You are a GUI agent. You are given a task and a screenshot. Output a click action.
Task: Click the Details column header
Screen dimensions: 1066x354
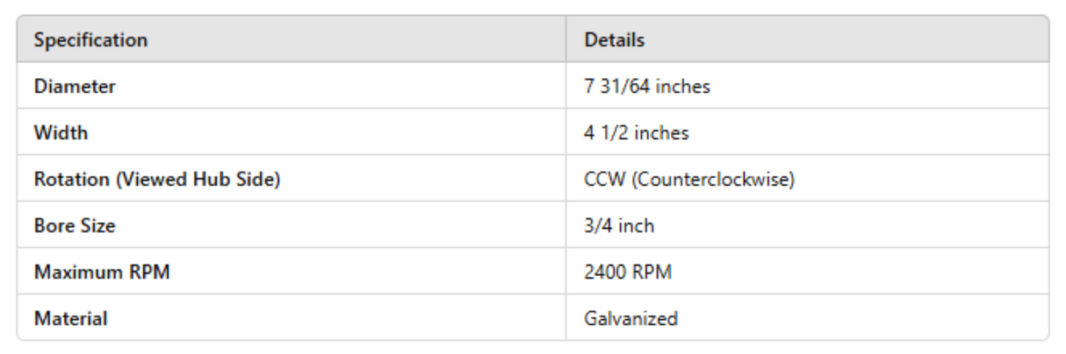(x=615, y=40)
